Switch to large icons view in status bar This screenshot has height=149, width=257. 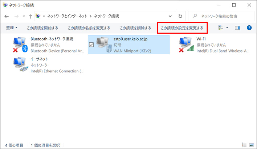(252, 145)
